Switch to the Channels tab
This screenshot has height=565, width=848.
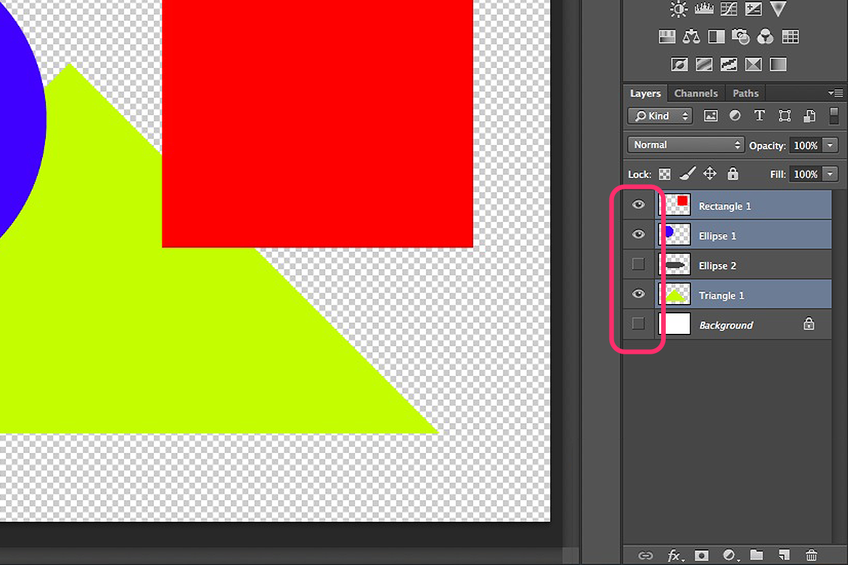click(x=696, y=93)
